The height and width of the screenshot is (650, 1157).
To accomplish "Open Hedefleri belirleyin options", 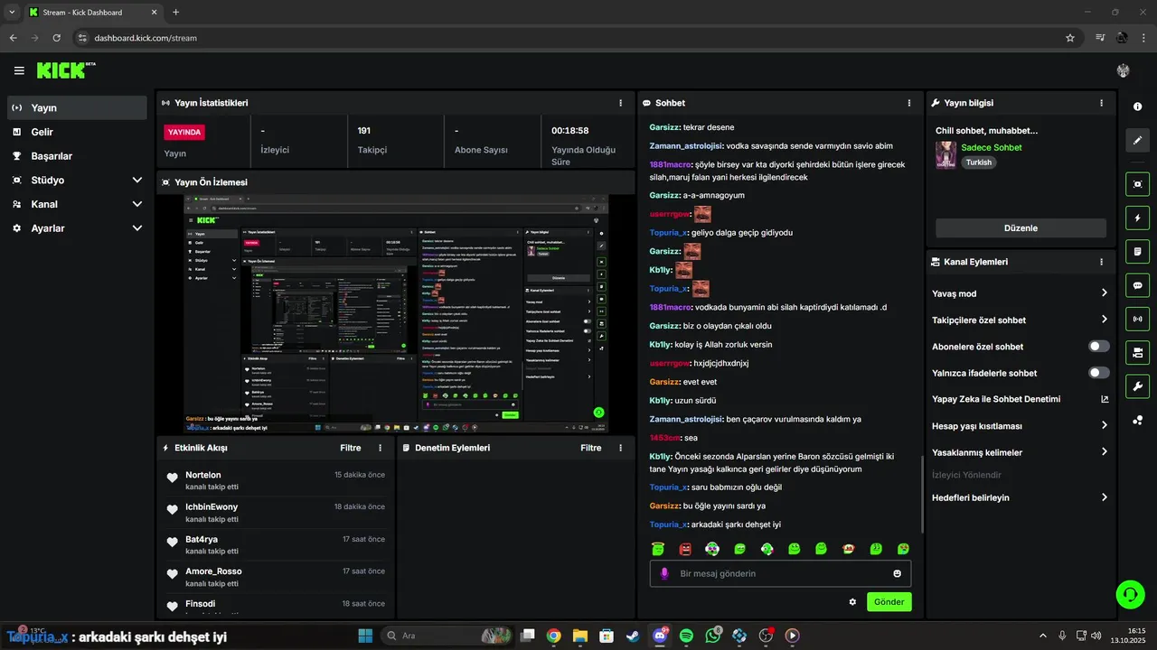I will [x=1021, y=497].
